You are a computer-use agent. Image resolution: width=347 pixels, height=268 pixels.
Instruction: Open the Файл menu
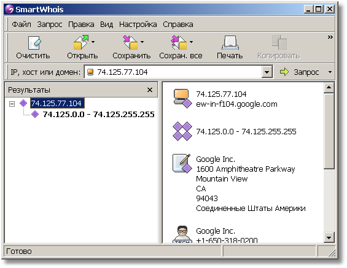[21, 25]
